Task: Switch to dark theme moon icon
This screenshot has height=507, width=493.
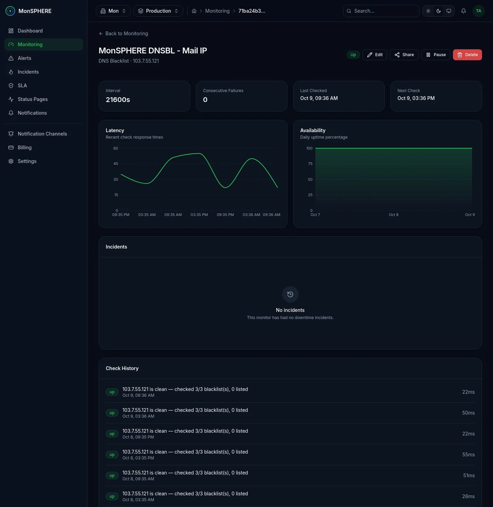Action: (x=439, y=11)
